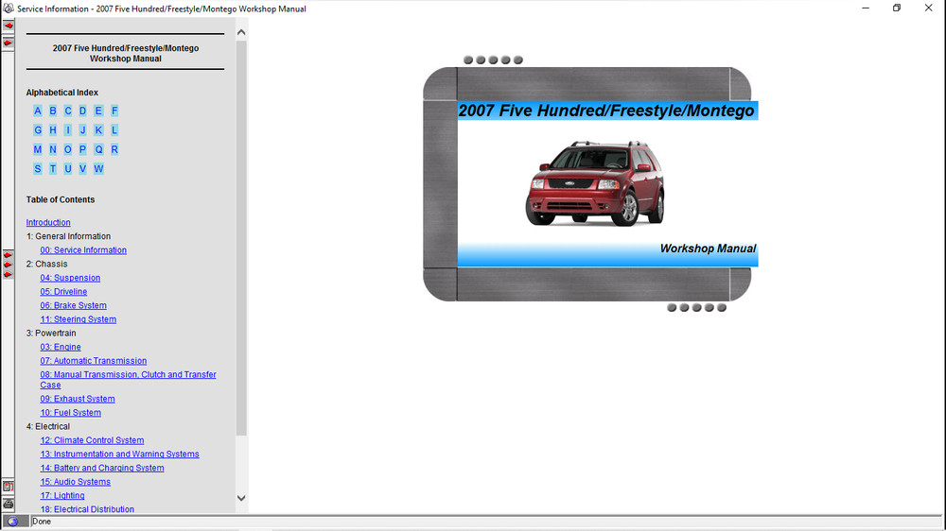946x531 pixels.
Task: Open 10: Fuel System section
Action: tap(71, 413)
